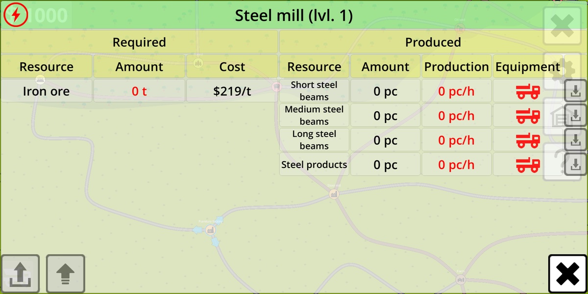Click the '$219/t' cost value

(232, 91)
